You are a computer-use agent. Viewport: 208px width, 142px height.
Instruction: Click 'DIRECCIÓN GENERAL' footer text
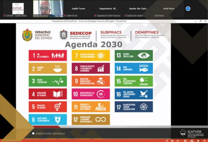click(x=50, y=134)
